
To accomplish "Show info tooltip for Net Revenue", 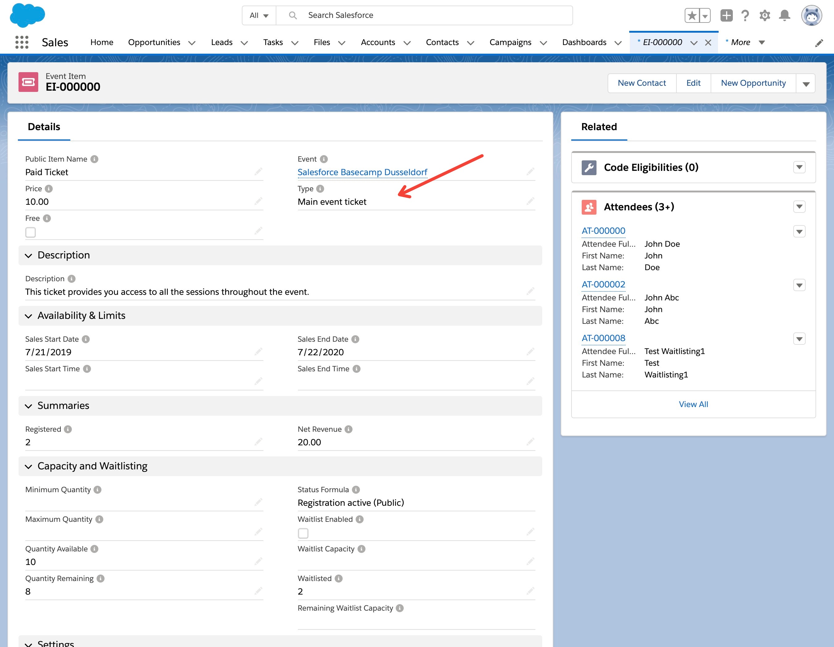I will tap(348, 429).
